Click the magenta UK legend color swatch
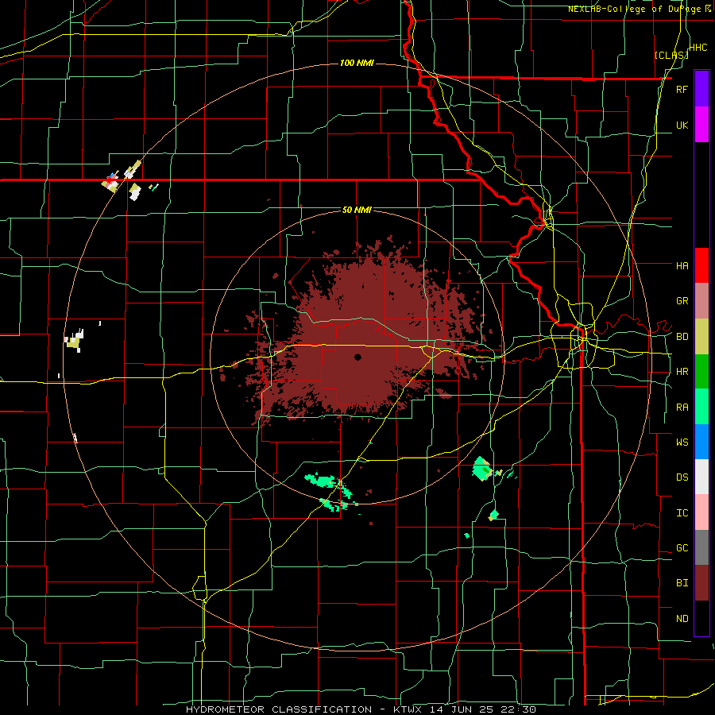The width and height of the screenshot is (715, 715). 701,125
